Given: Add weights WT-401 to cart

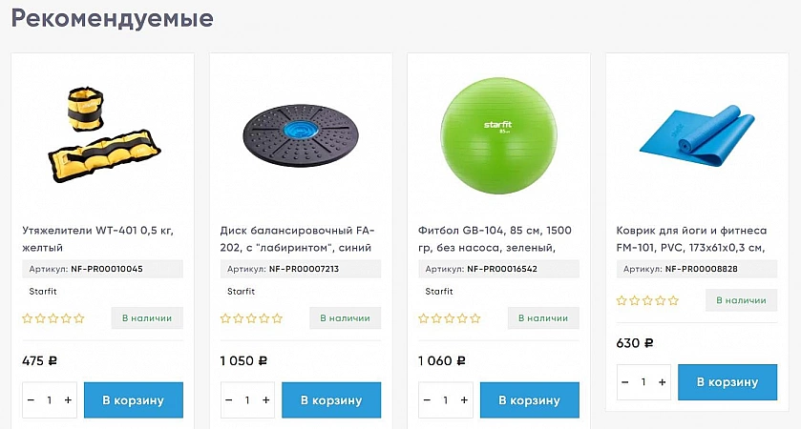Looking at the screenshot, I should (x=134, y=400).
